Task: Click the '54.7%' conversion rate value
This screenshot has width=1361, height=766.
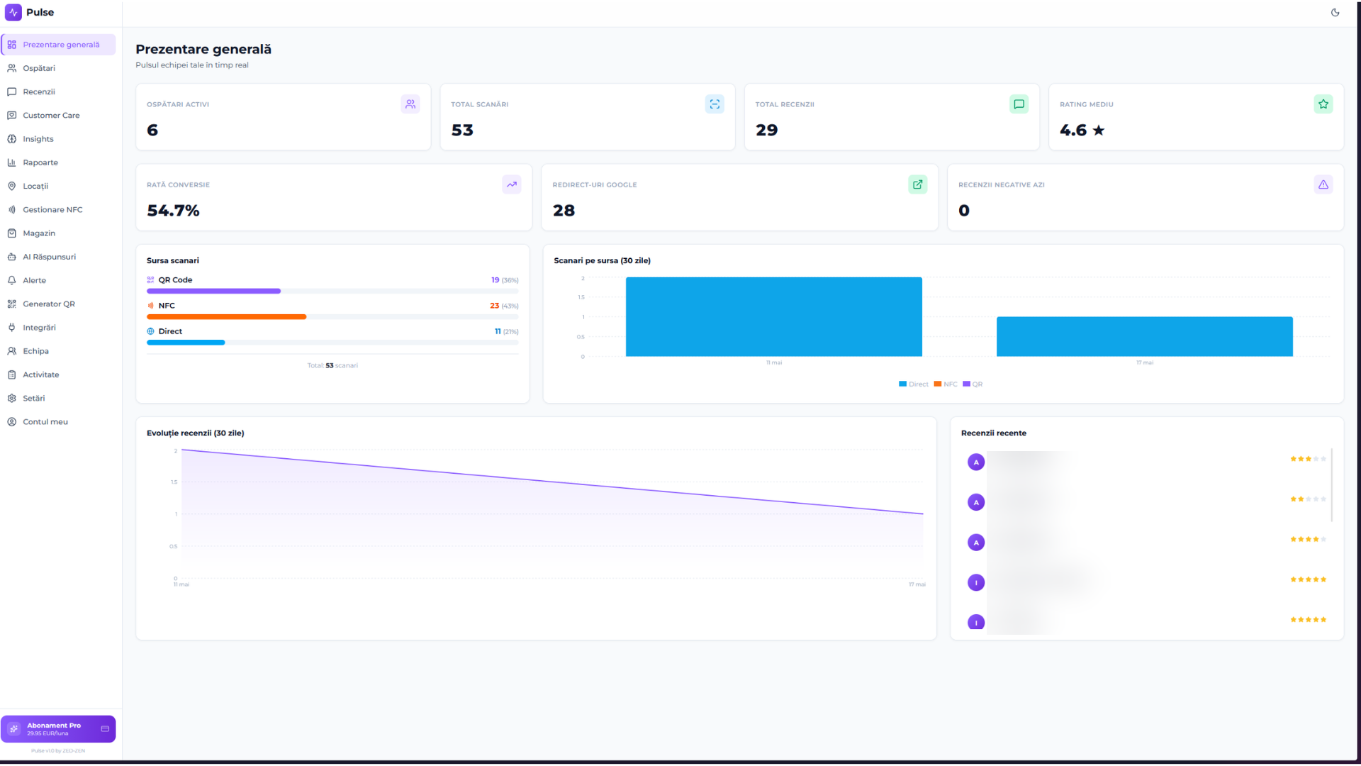Action: 173,211
